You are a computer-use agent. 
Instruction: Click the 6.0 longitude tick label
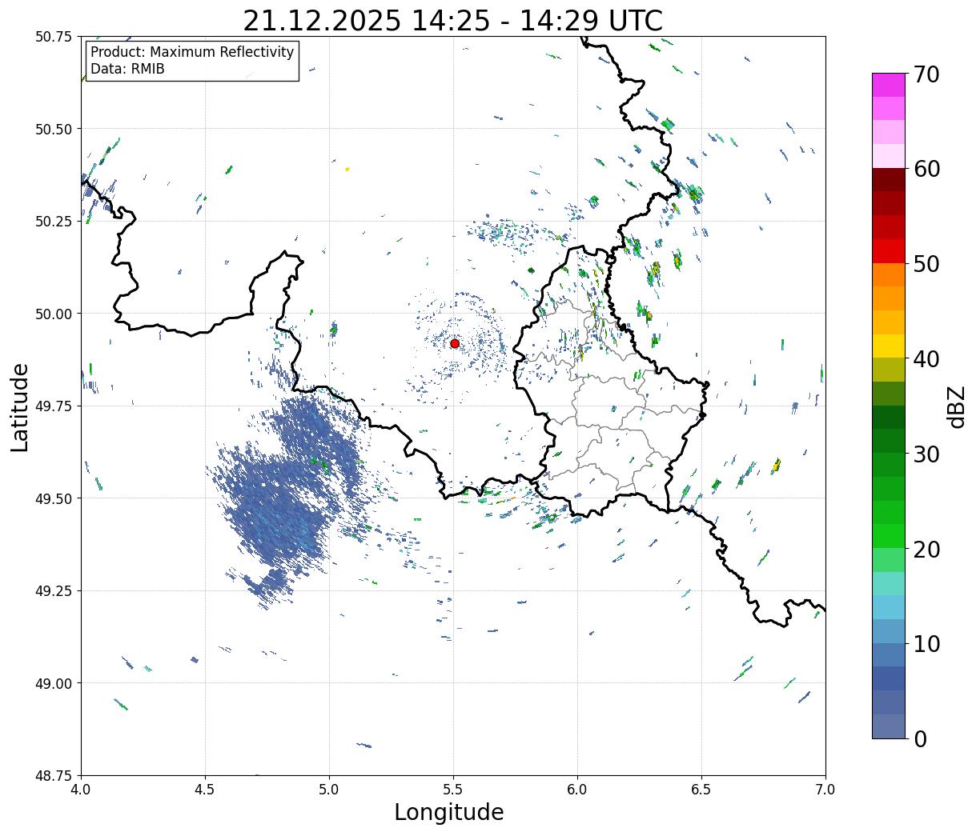click(577, 790)
